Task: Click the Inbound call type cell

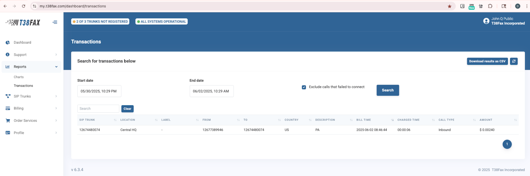Action: (445, 130)
